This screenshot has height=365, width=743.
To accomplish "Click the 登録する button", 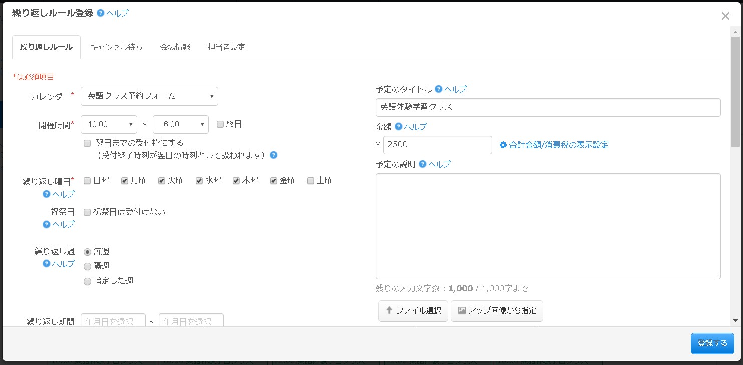I will (x=712, y=343).
